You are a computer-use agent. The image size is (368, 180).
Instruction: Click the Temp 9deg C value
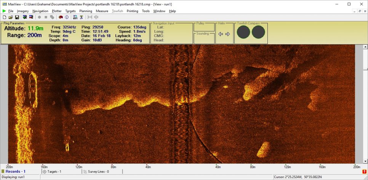pos(69,32)
